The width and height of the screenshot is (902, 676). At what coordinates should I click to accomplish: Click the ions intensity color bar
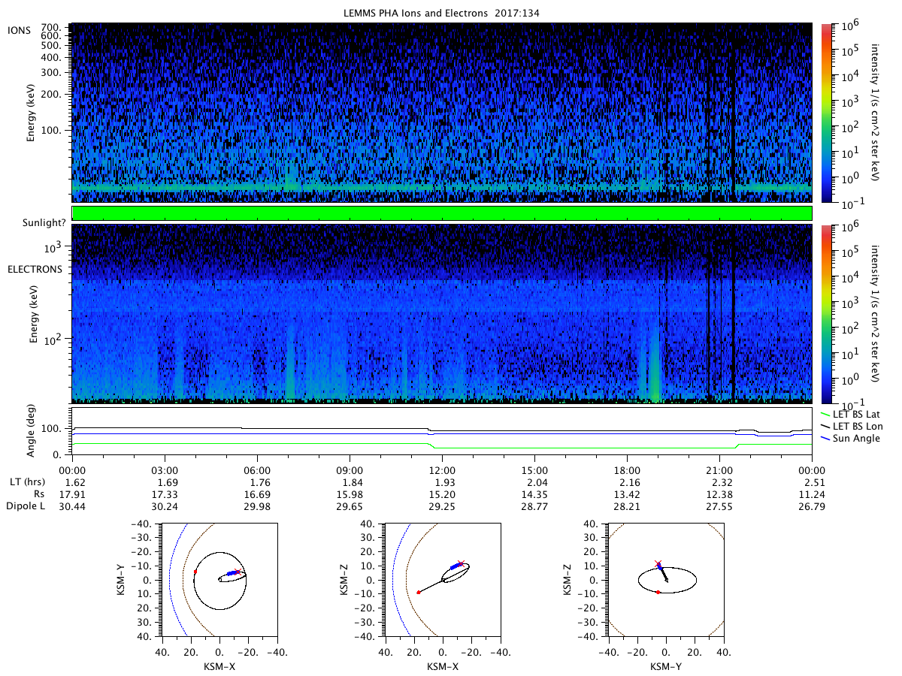(825, 113)
